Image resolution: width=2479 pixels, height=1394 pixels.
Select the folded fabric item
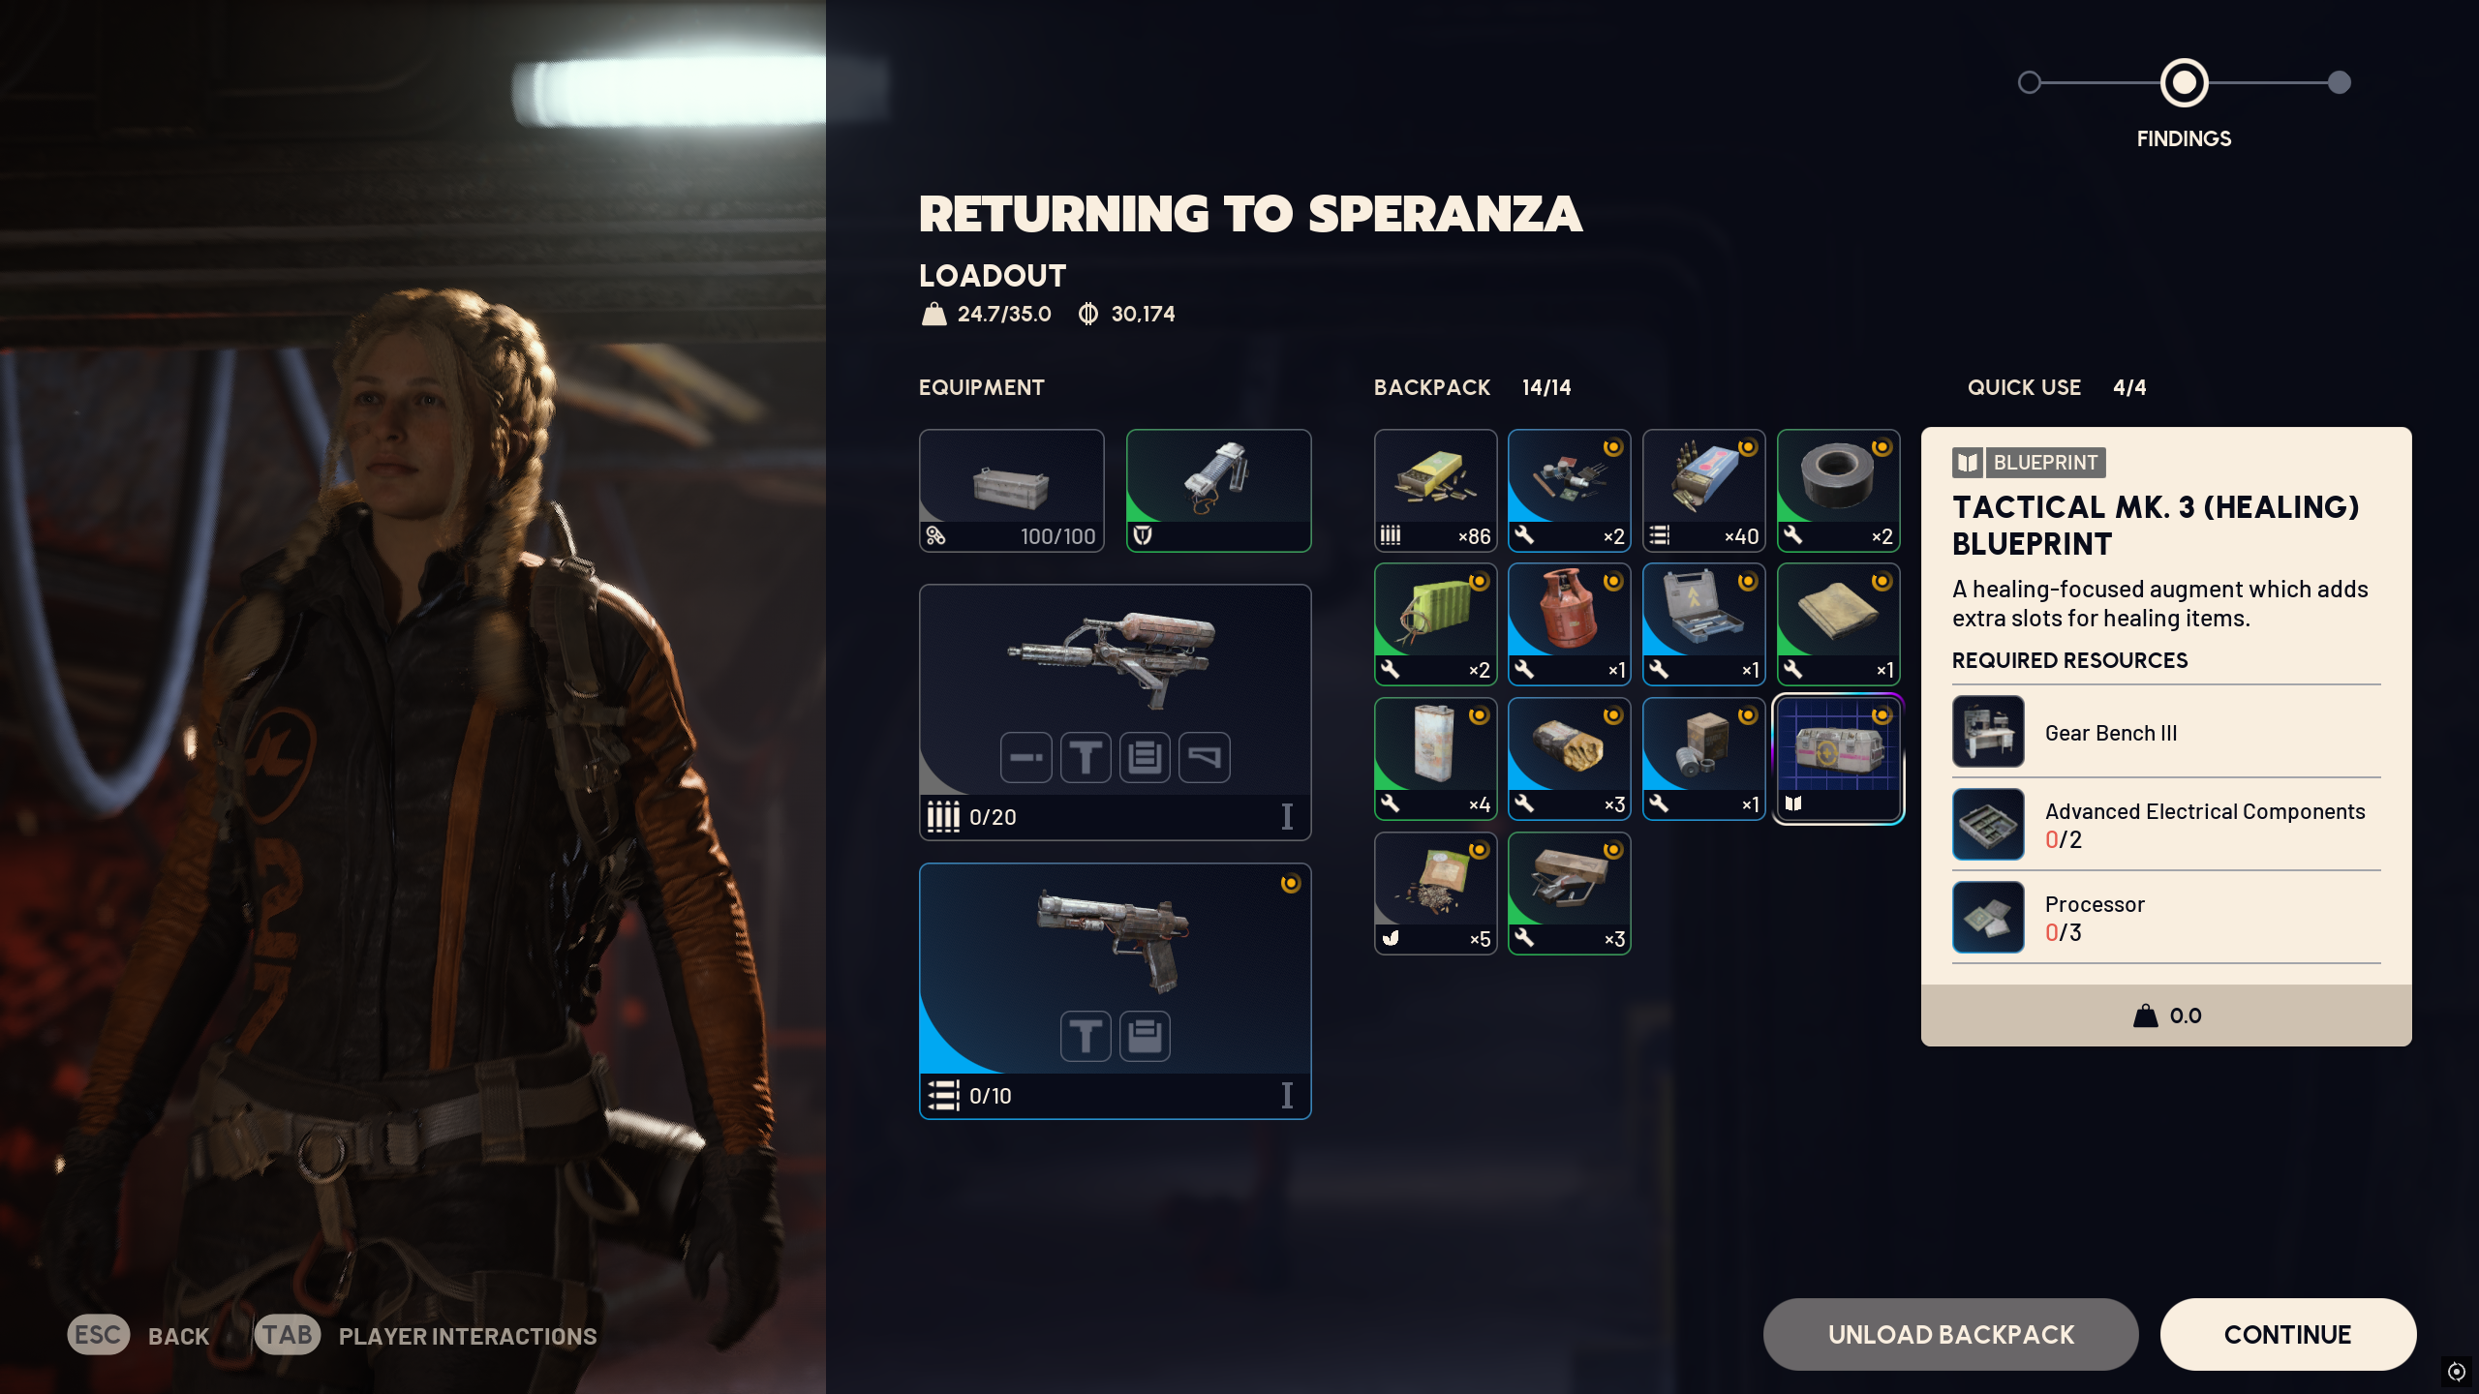pyautogui.click(x=1838, y=624)
